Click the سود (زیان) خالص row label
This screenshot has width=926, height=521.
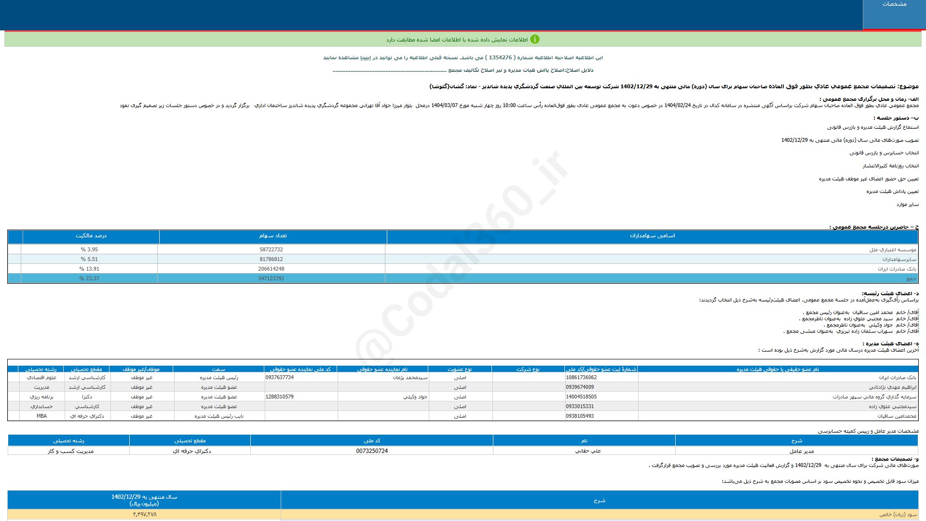point(898,515)
